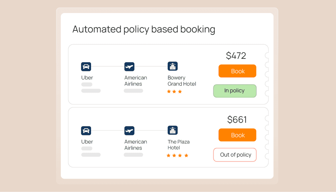Image resolution: width=336 pixels, height=192 pixels.
Task: Click the four-star rating under The Plaza Hotel
Action: [177, 156]
